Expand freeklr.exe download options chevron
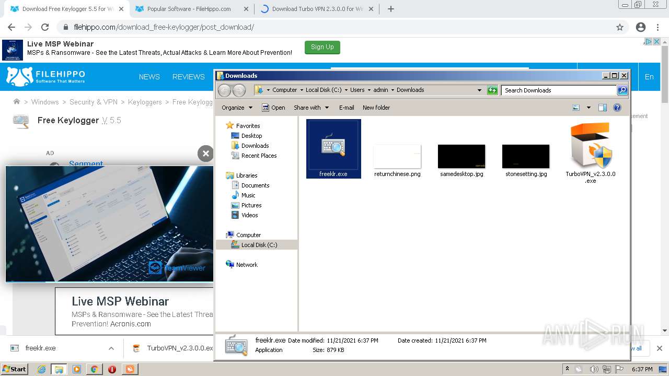Viewport: 669px width, 376px height. point(111,348)
